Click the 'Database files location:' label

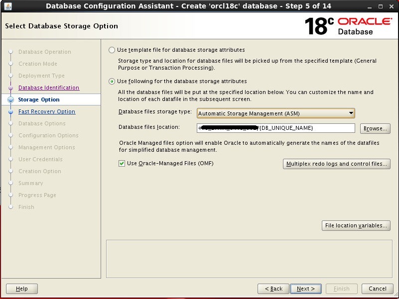click(x=149, y=127)
